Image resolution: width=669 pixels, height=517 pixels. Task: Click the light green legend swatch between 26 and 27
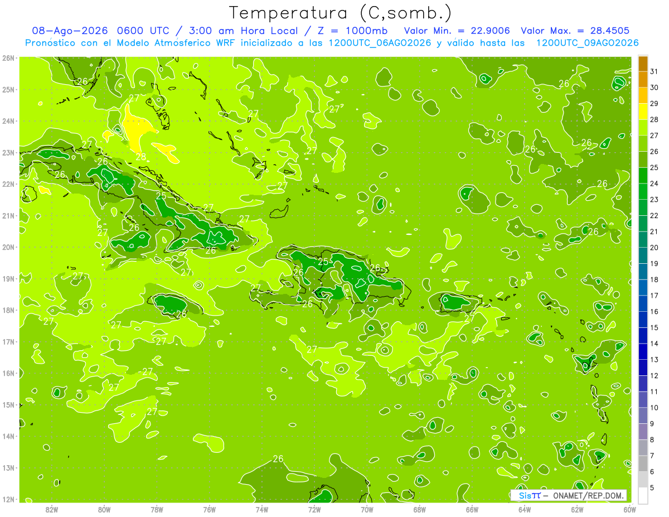(643, 143)
